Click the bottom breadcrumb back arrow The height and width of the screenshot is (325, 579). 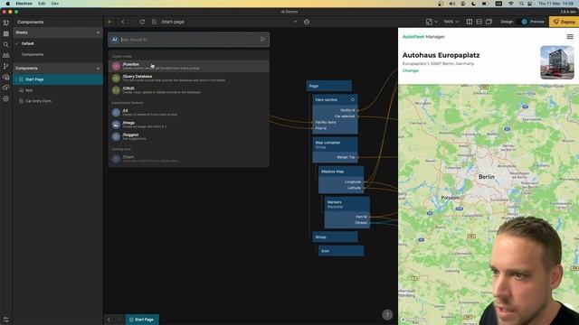109,320
